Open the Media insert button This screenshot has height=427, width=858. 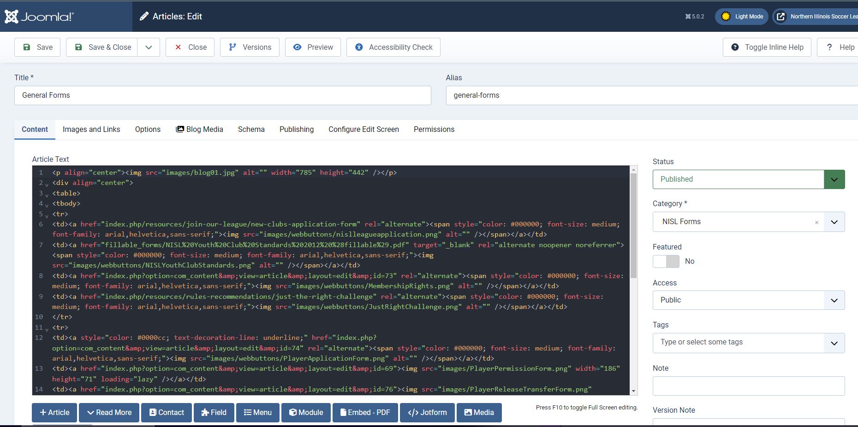(x=479, y=412)
